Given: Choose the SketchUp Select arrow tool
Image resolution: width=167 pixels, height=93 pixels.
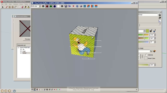Looking at the screenshot, I should (x=3, y=7).
